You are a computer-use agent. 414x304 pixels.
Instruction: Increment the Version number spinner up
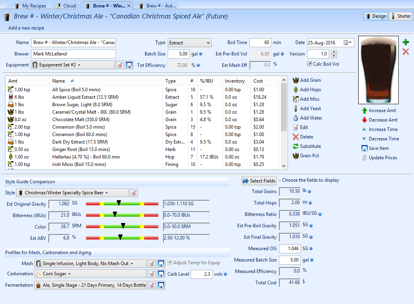pyautogui.click(x=334, y=52)
